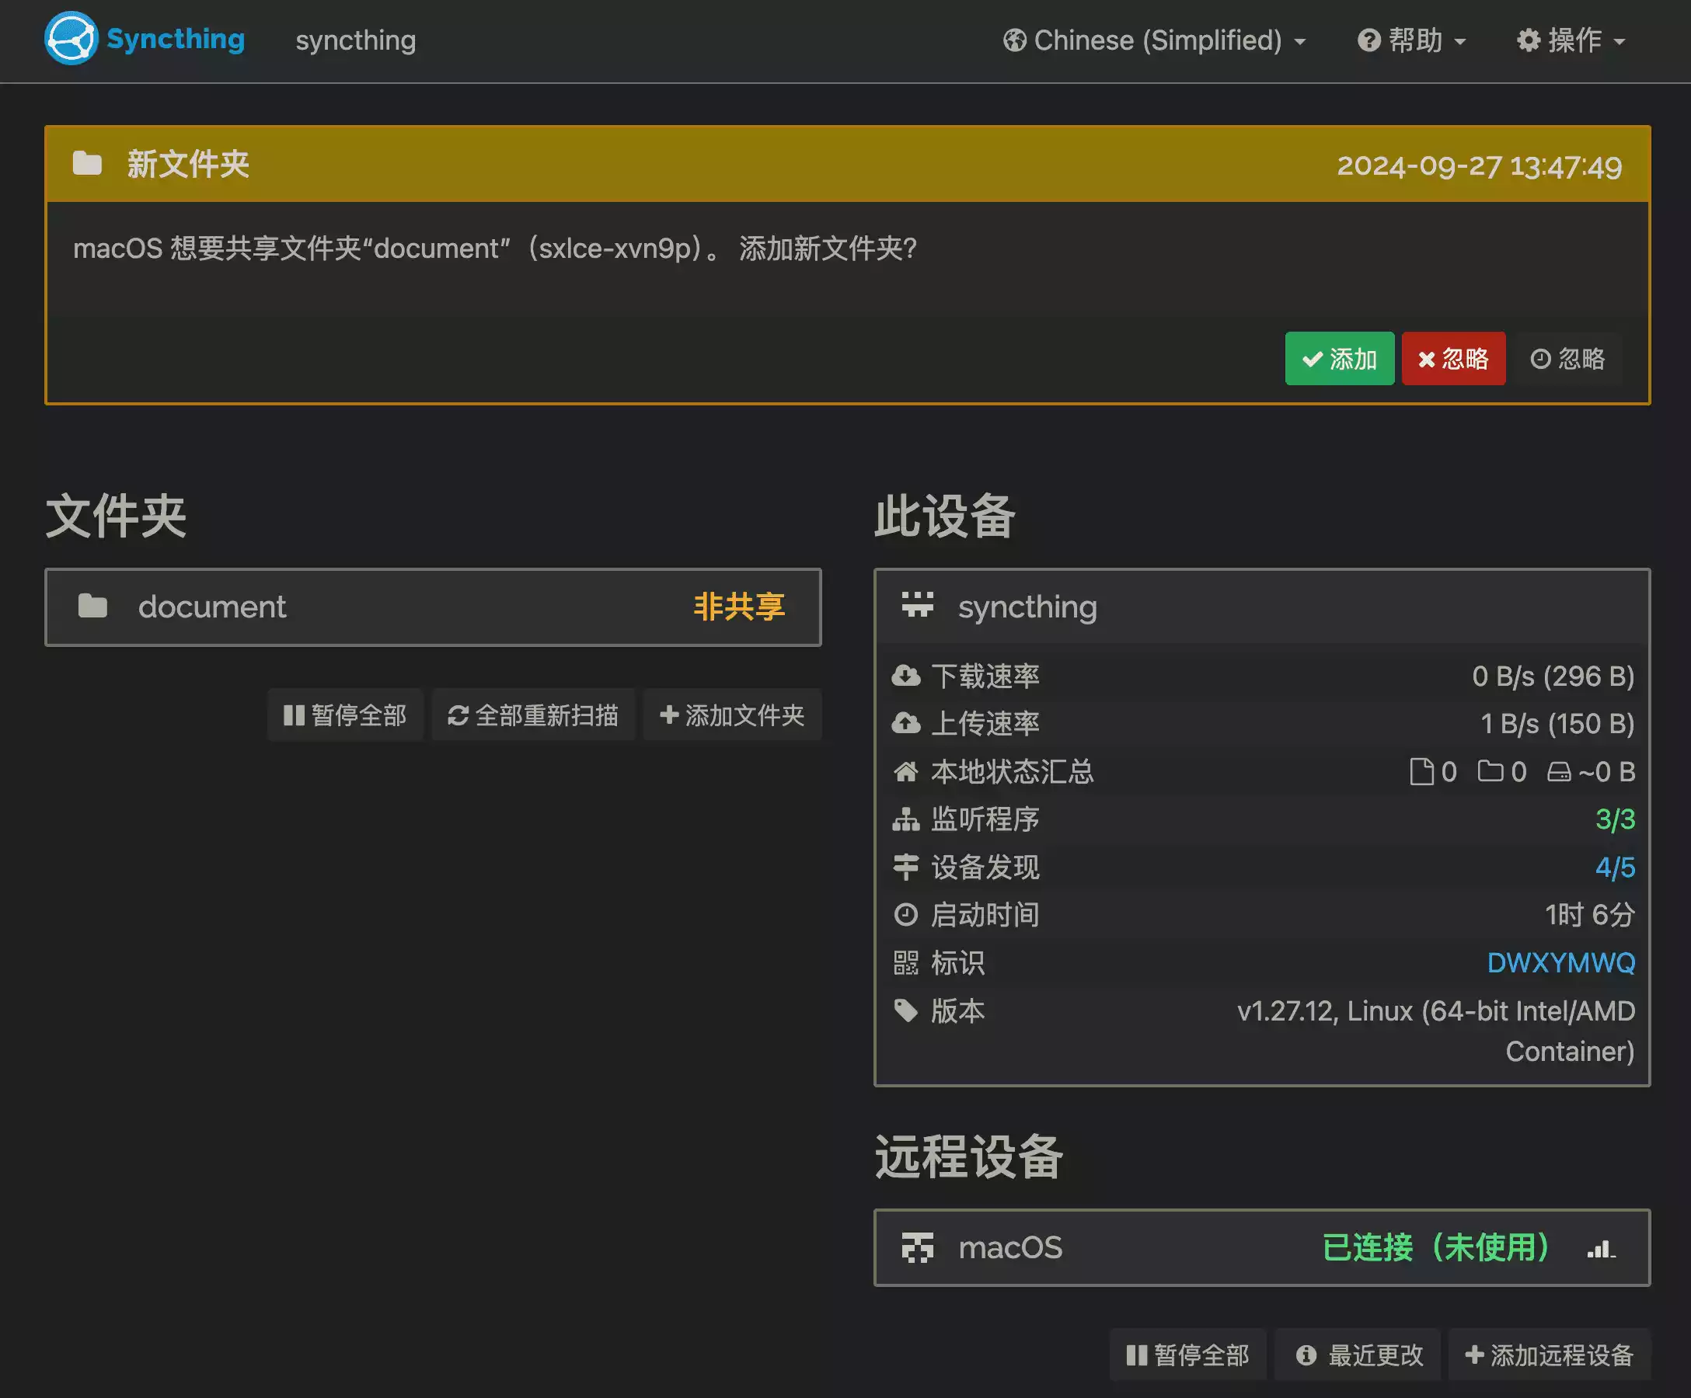Screen dimensions: 1691x1398
Task: Open the 帮助 help menu
Action: [1411, 40]
